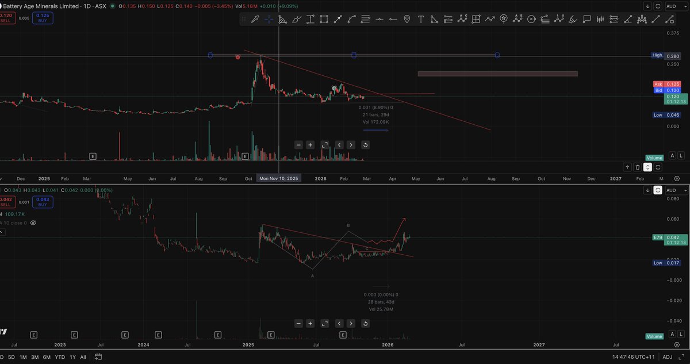Select the Rectangle shape tool
Viewport: 690px width, 364px height.
point(324,19)
